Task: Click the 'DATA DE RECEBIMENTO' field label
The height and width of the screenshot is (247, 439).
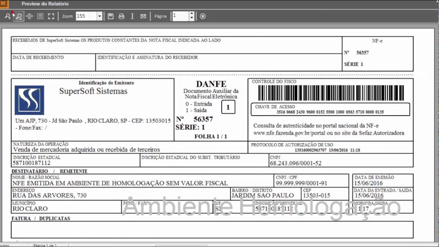Action: (38, 58)
